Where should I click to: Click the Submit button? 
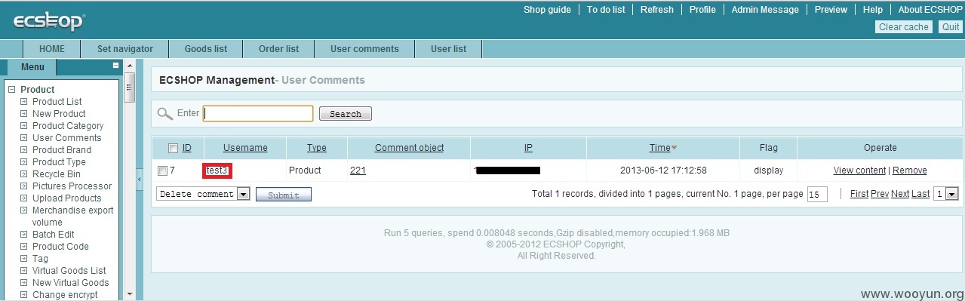284,195
